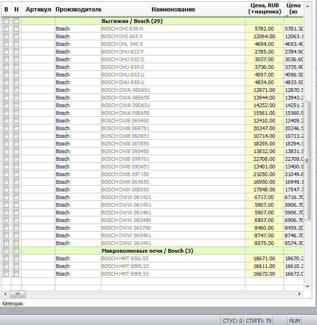Select the BOSCH DWK 06E650 name cell
The height and width of the screenshot is (325, 317).
click(173, 190)
